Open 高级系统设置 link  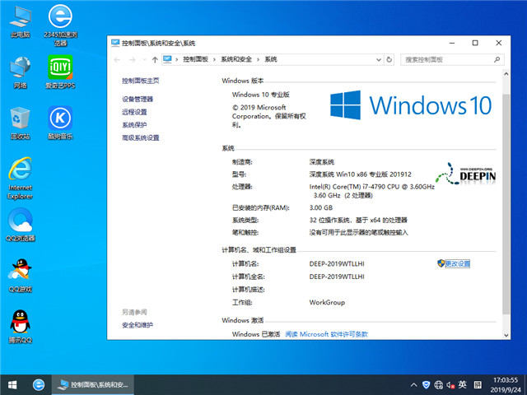141,137
